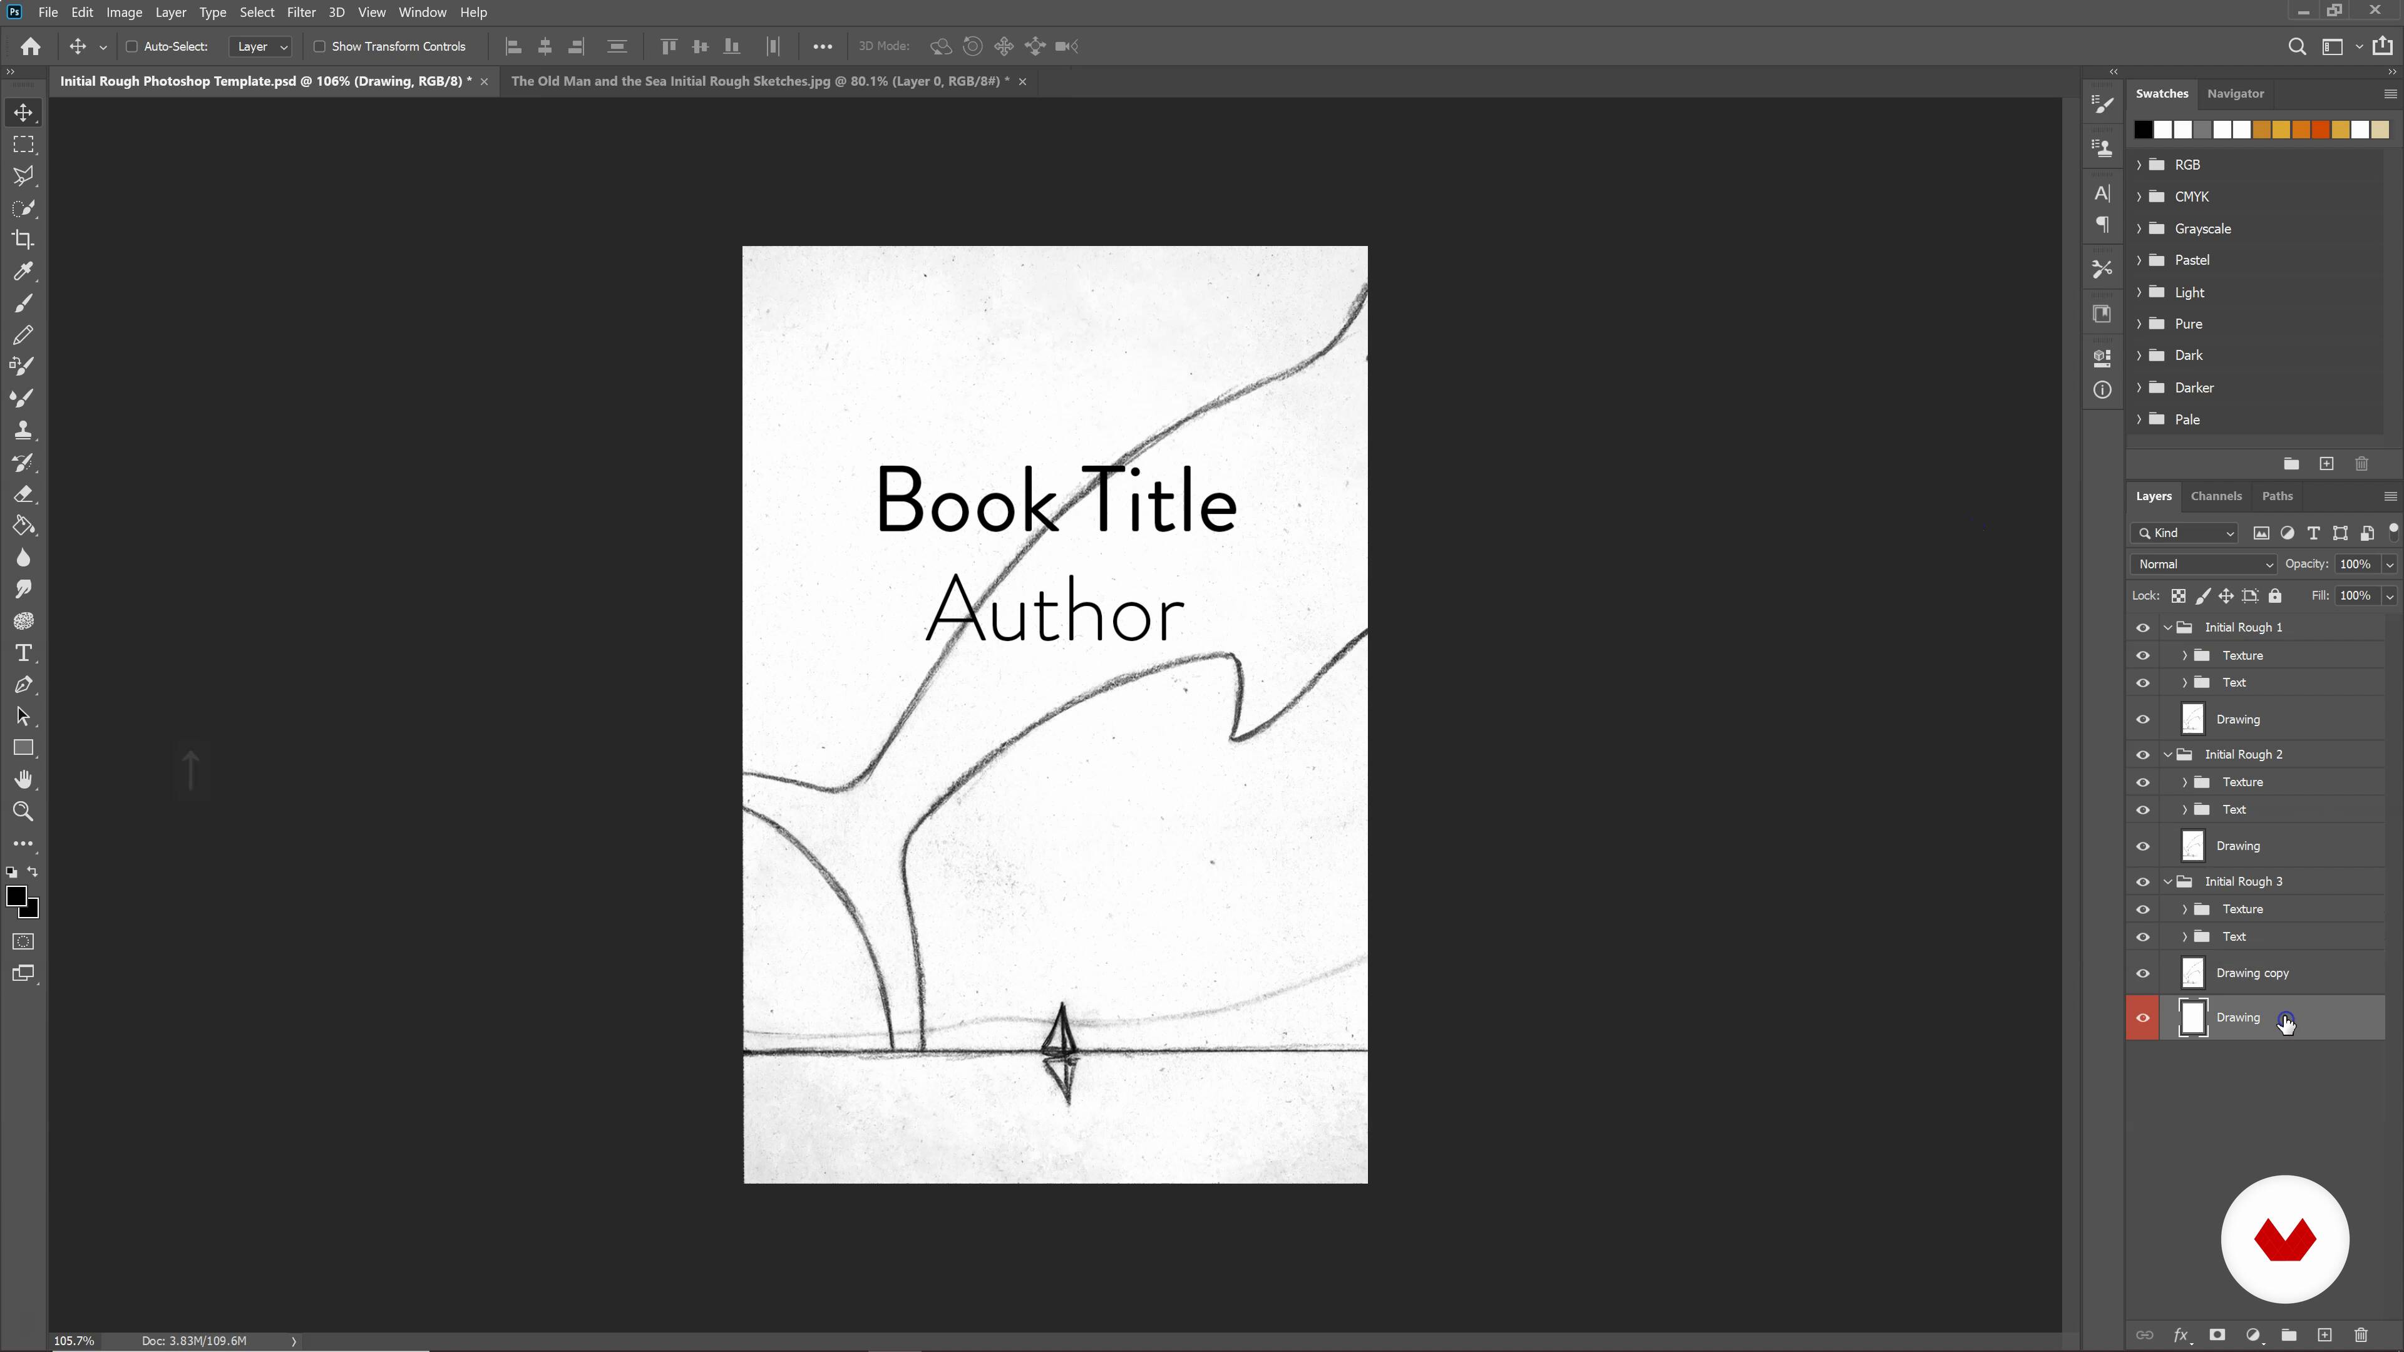Expand the Pastel swatch group
The height and width of the screenshot is (1352, 2404).
tap(2139, 260)
